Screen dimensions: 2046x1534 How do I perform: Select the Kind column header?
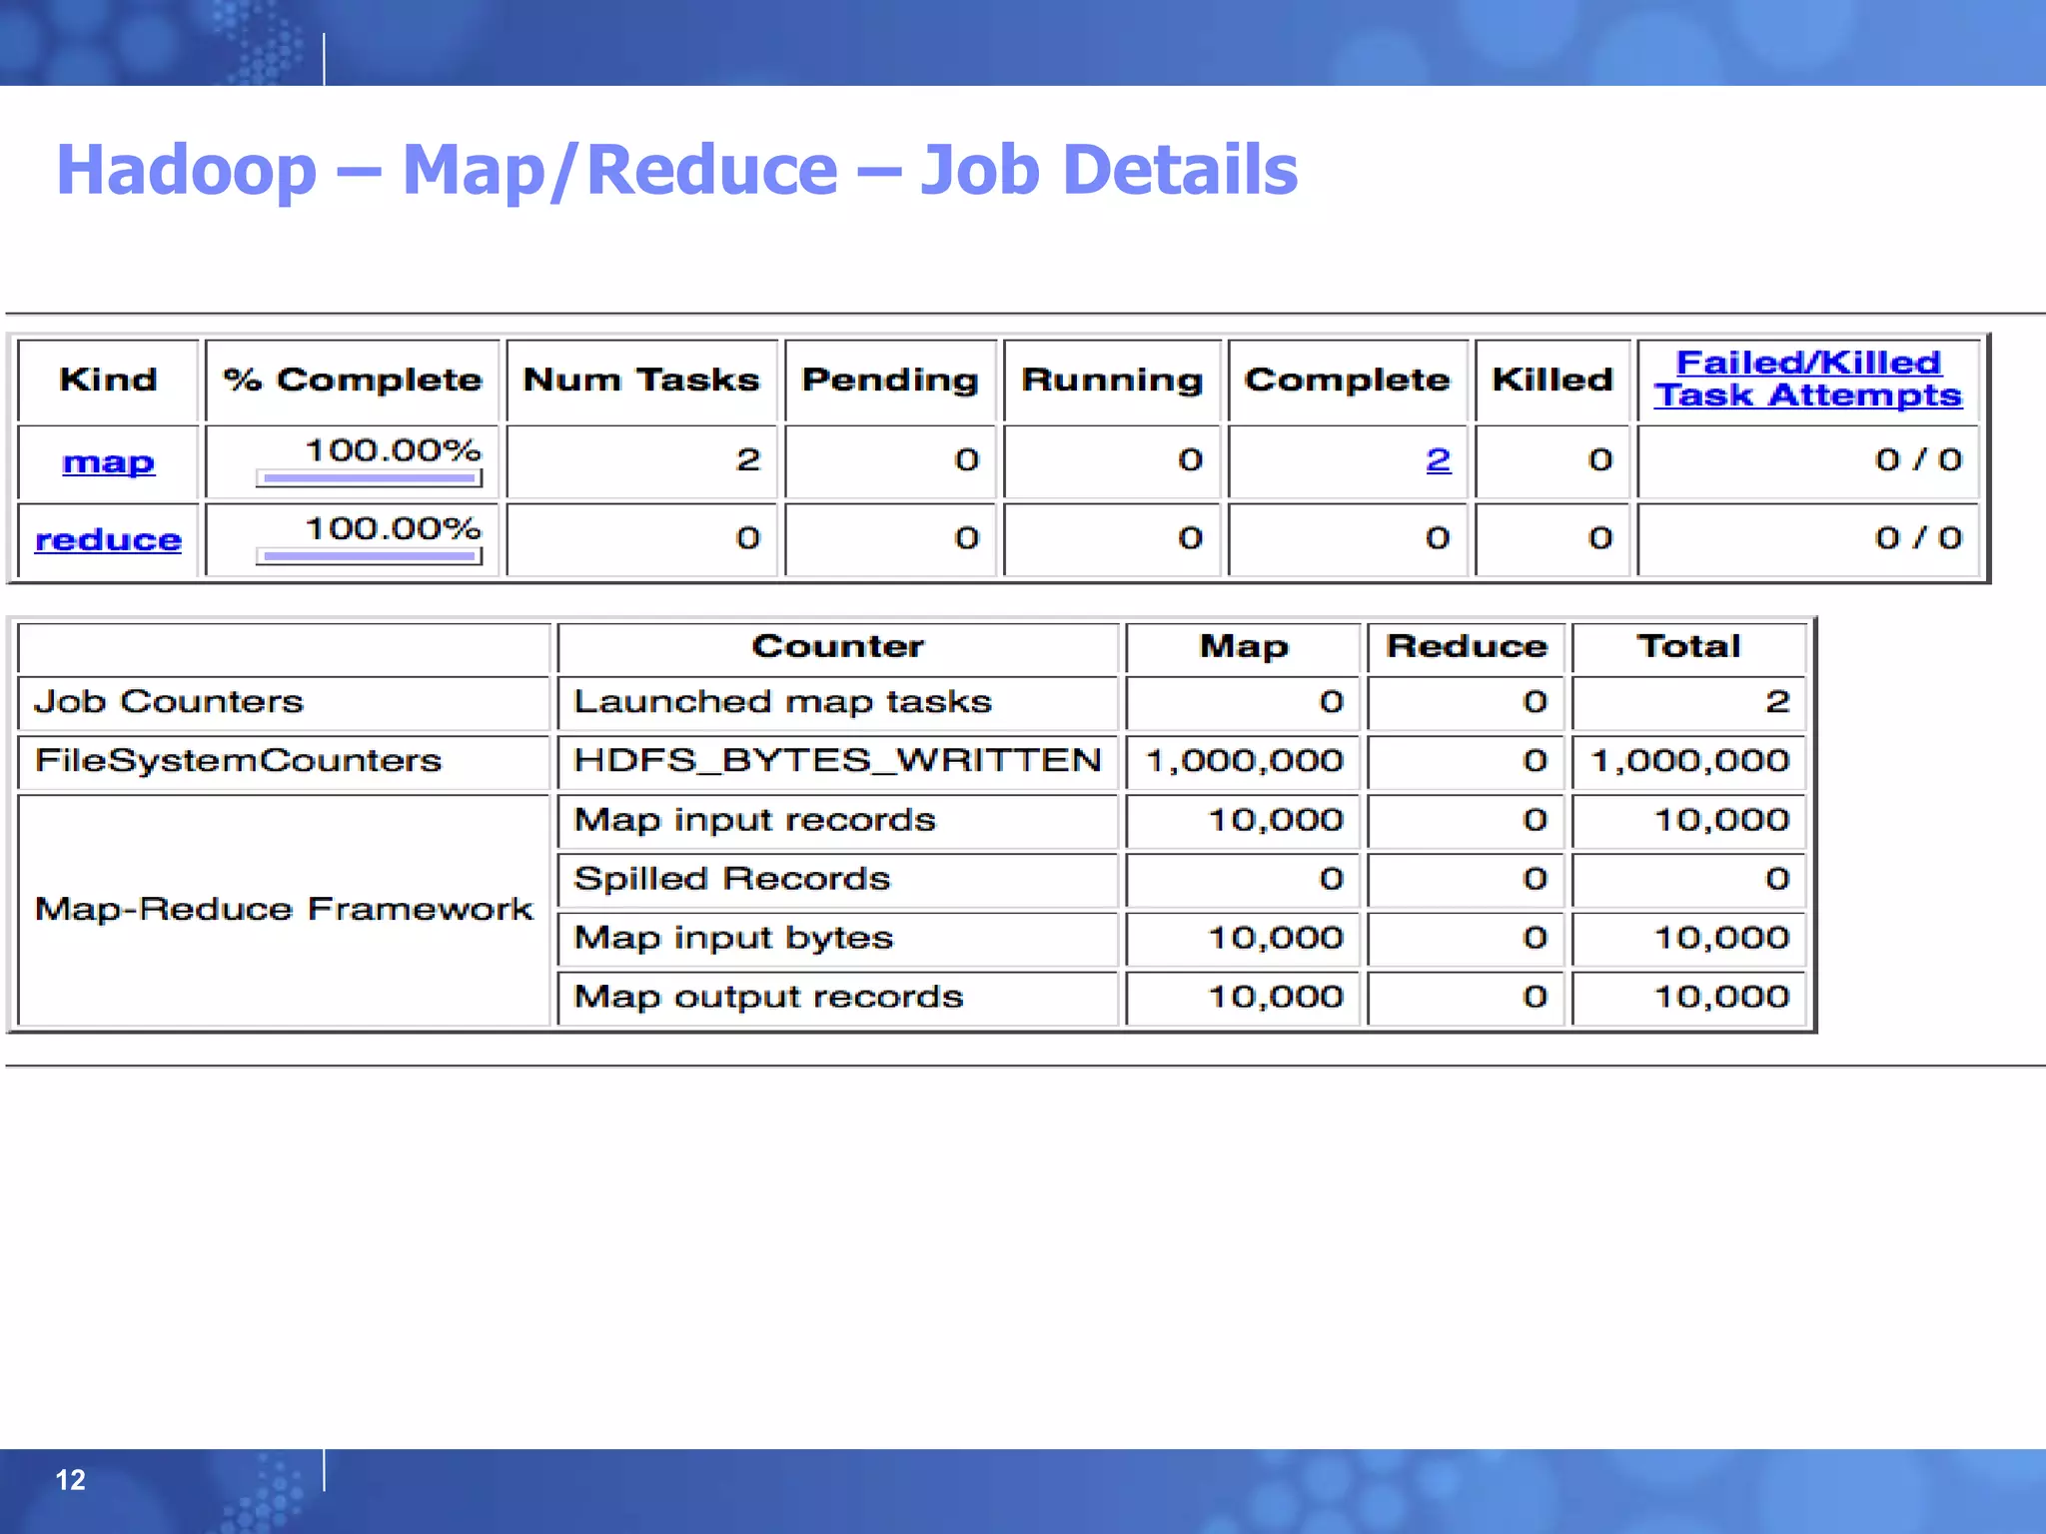point(108,380)
